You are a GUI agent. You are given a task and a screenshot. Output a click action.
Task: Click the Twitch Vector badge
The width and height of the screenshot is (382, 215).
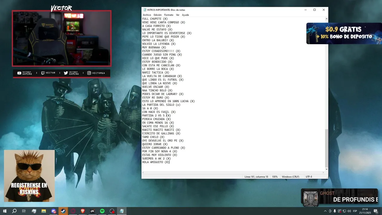(48, 73)
